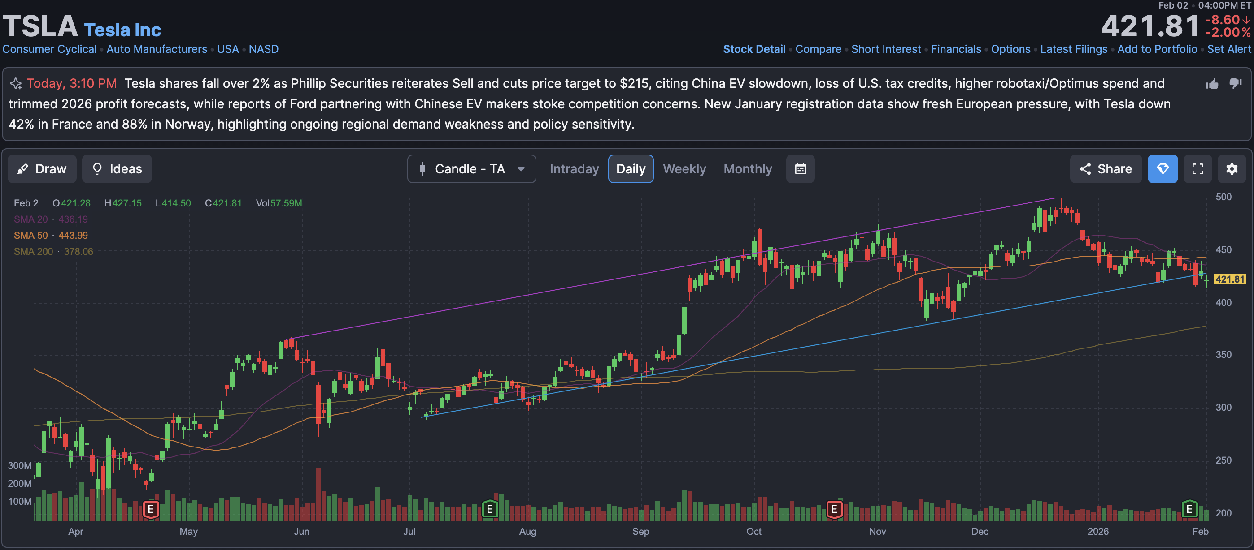Expand the Candle - TA chart type dropdown
This screenshot has height=550, width=1254.
(x=469, y=169)
